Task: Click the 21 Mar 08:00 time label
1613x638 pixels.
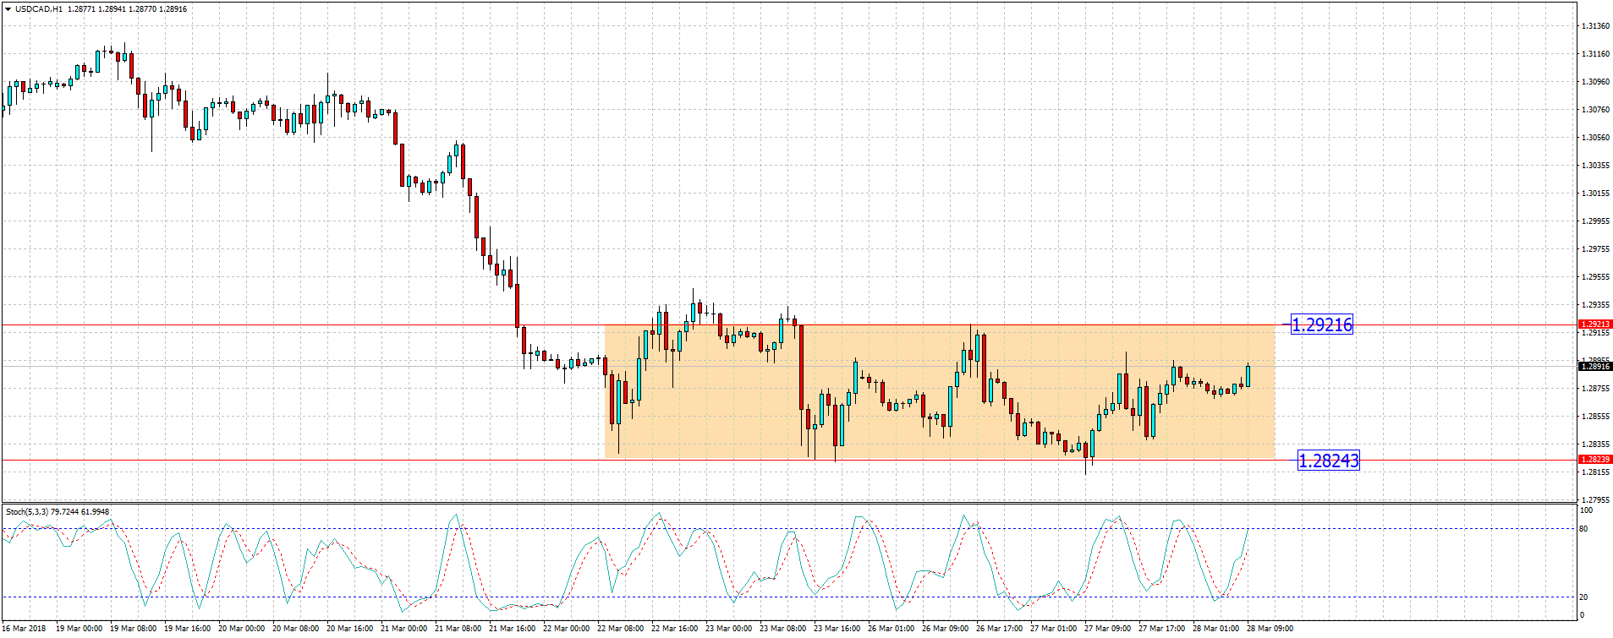Action: click(458, 629)
